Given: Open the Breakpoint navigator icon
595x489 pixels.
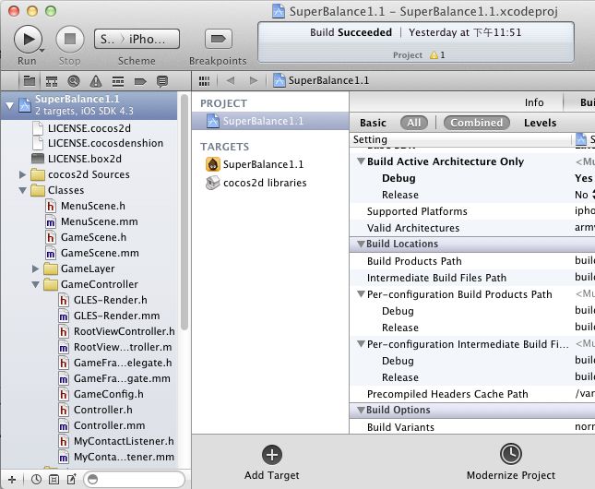Looking at the screenshot, I should pos(140,81).
